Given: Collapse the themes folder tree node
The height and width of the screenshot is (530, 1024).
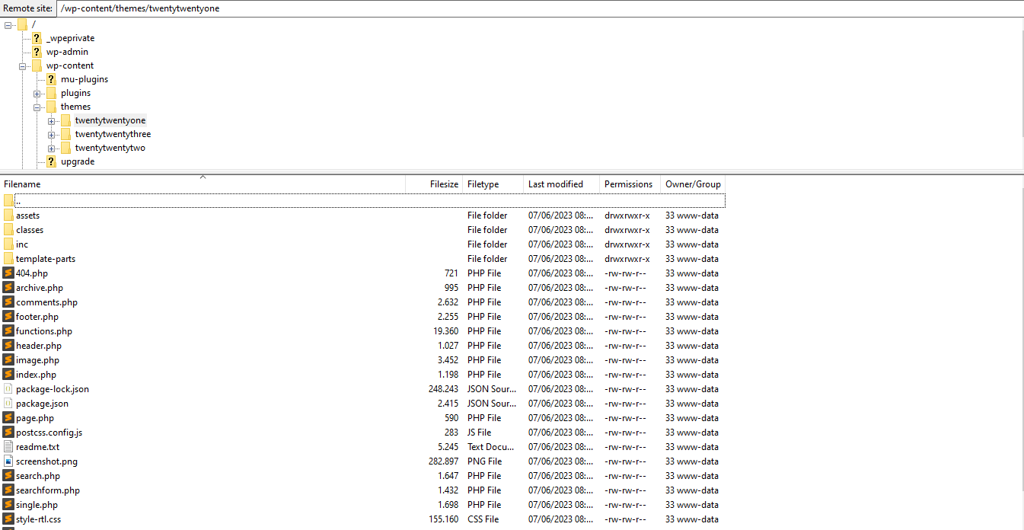Looking at the screenshot, I should pos(37,107).
